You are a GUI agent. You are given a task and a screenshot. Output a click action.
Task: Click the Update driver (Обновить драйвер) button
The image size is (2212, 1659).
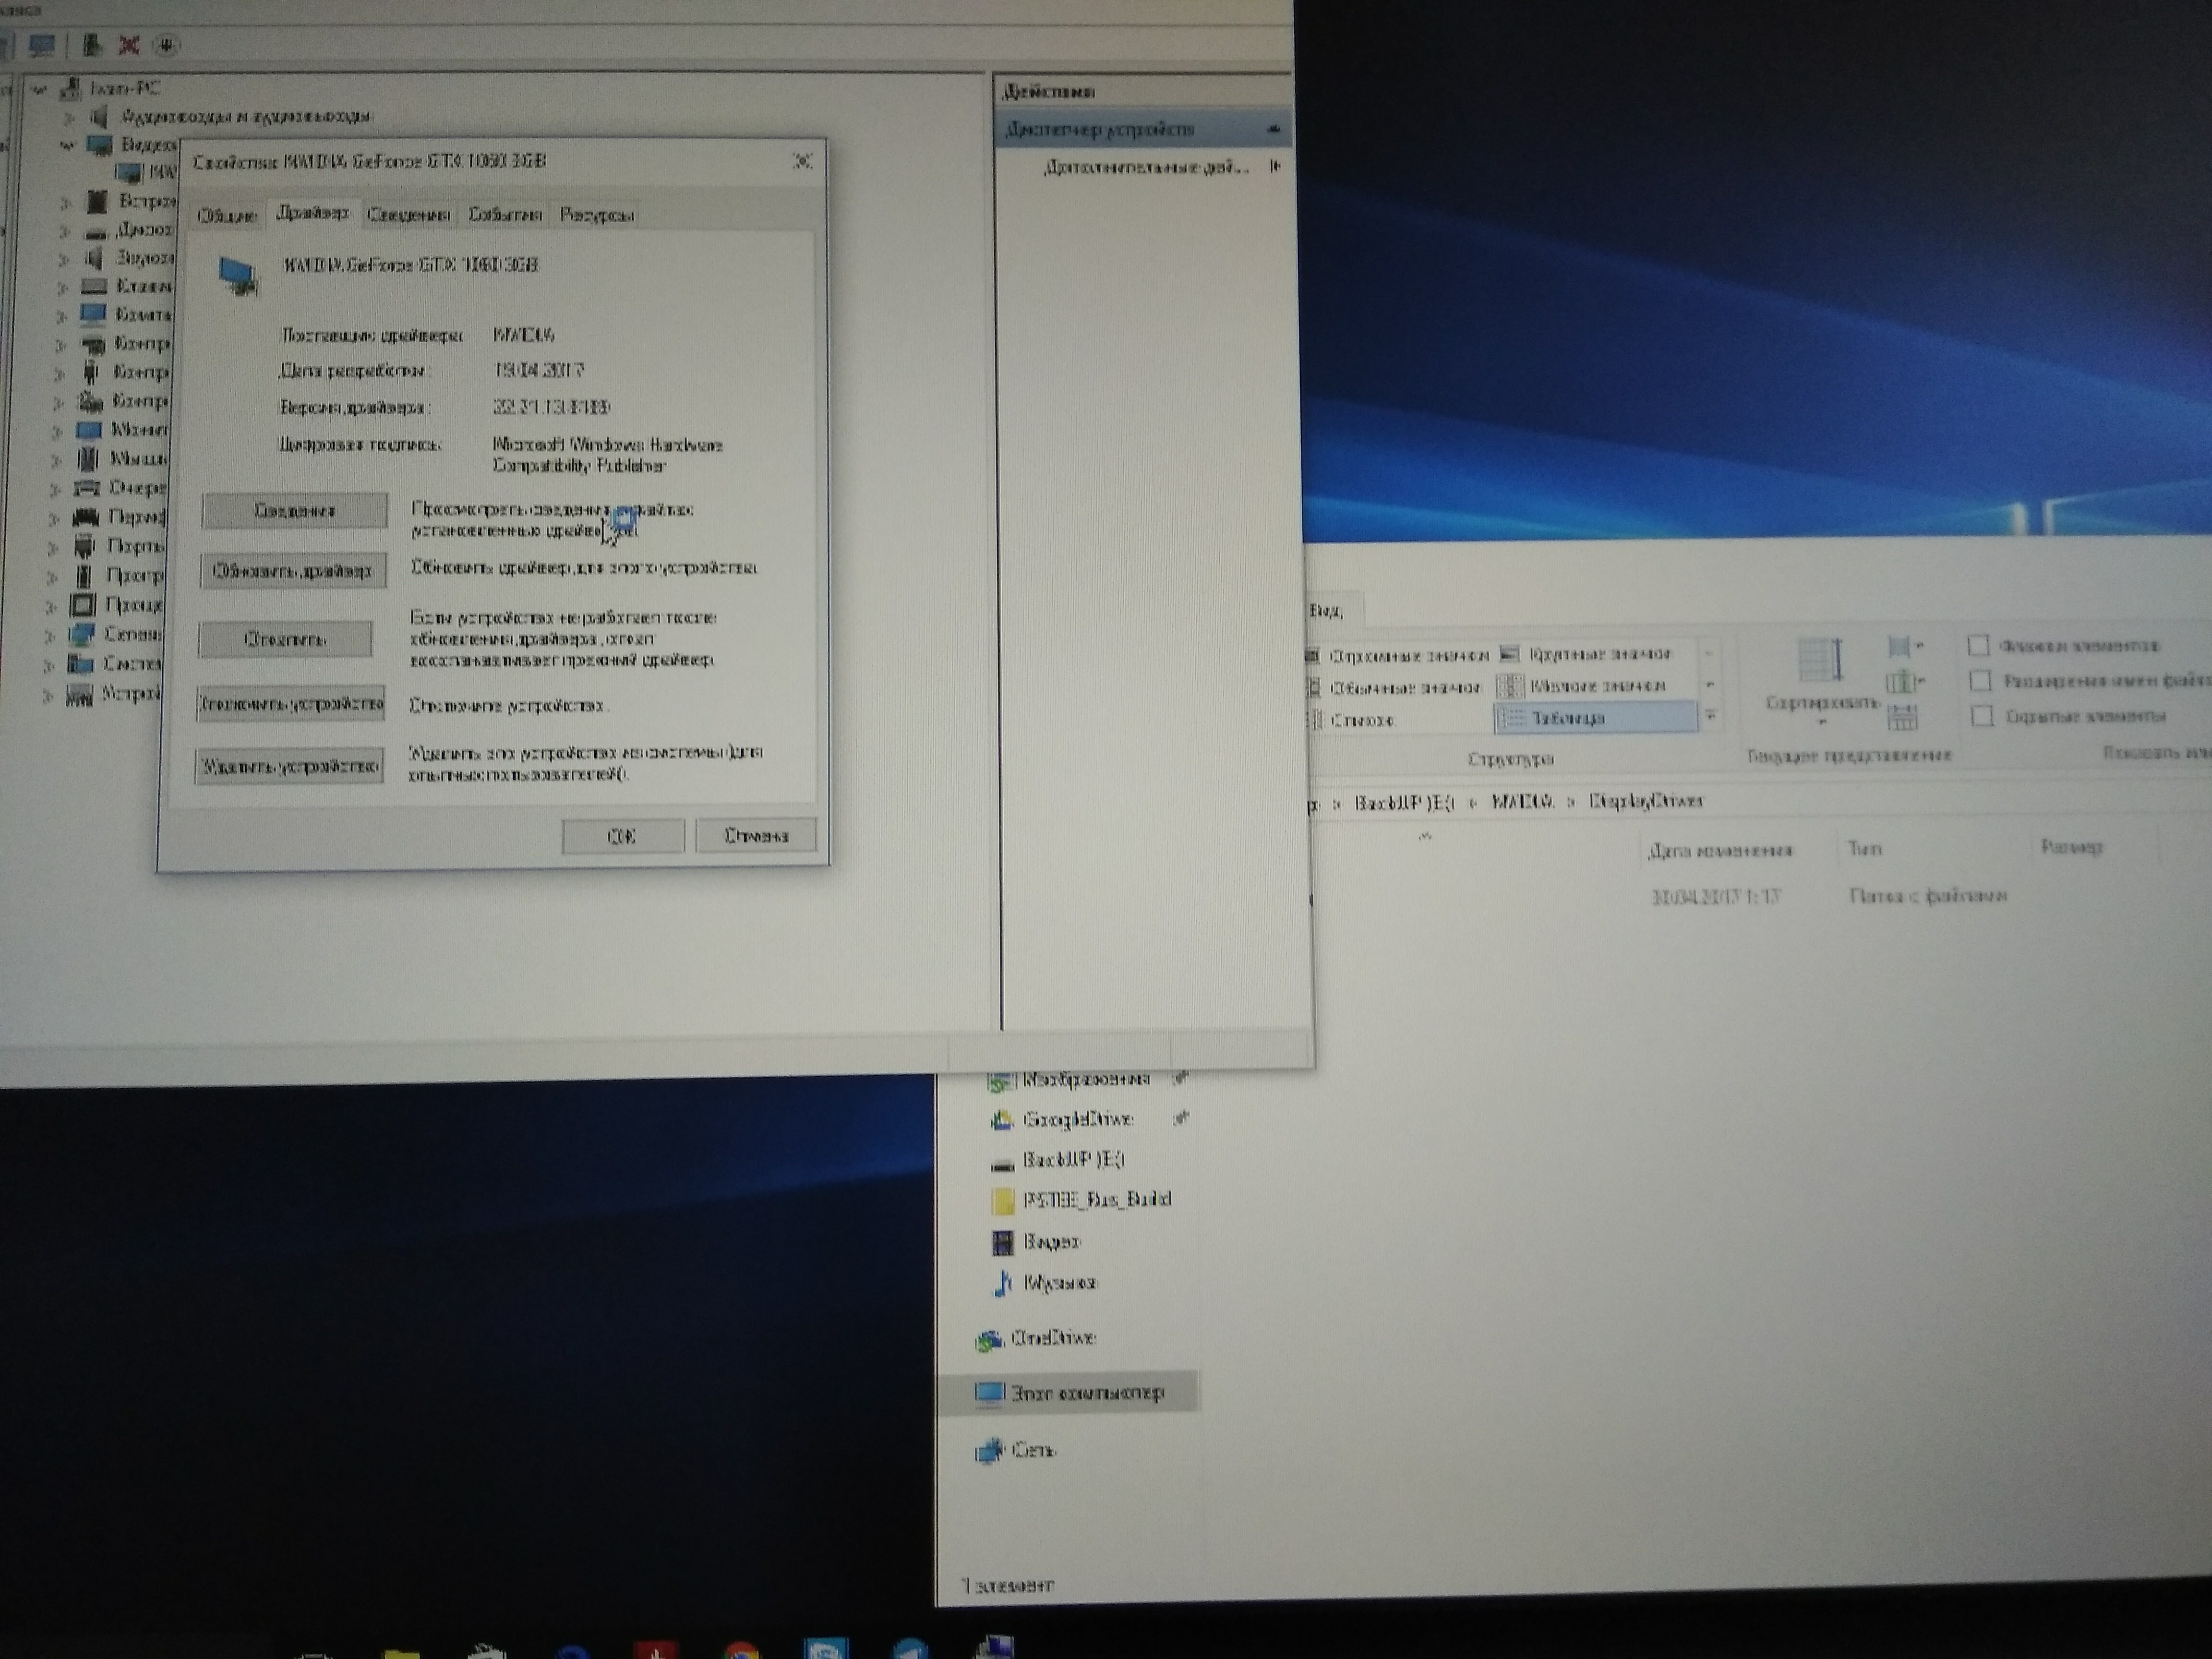(x=292, y=571)
